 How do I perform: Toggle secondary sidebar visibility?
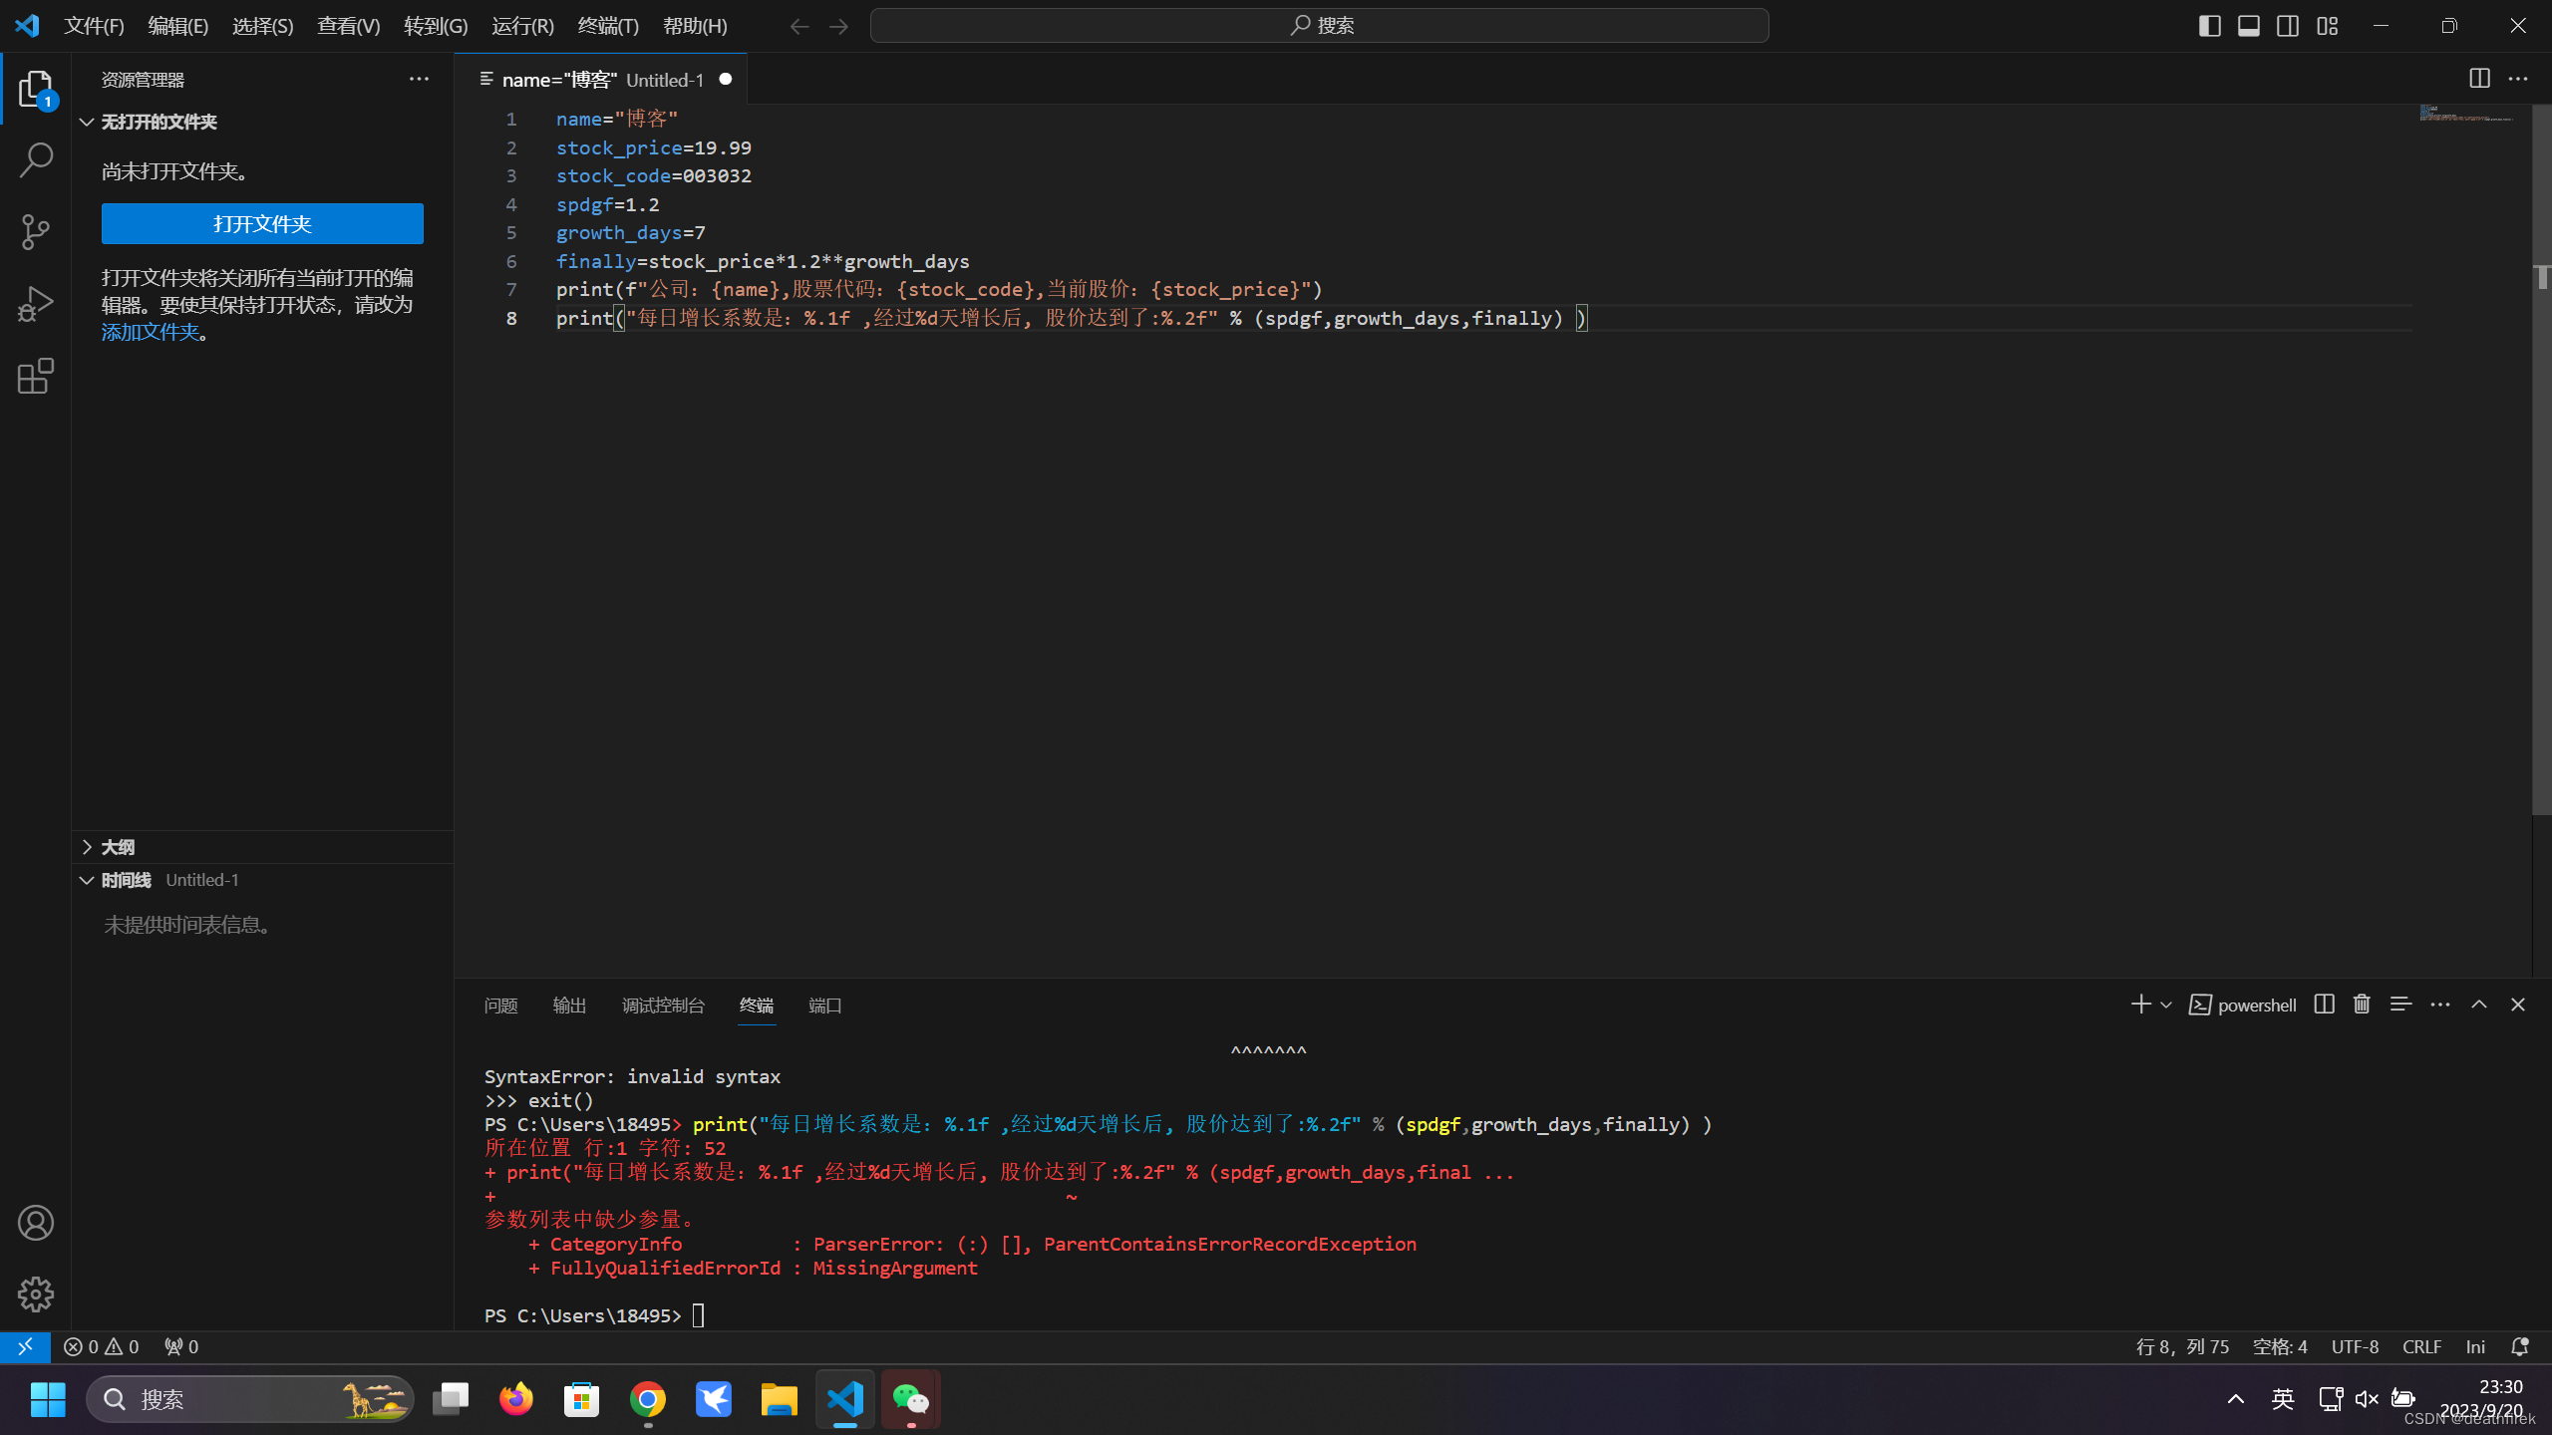(x=2288, y=26)
